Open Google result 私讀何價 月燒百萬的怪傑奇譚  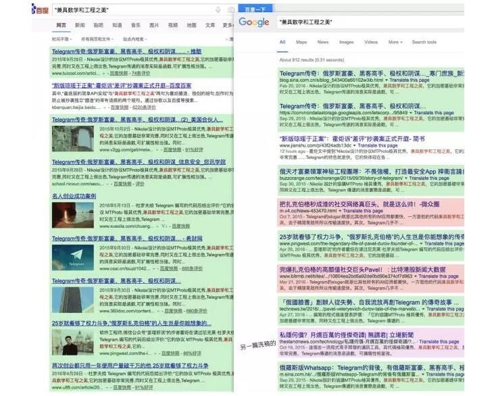(346, 335)
